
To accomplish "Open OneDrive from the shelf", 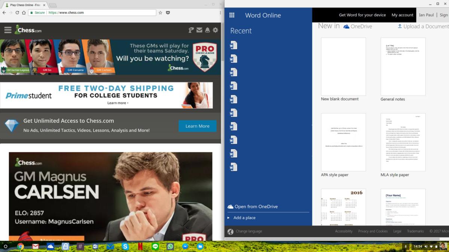I will click(x=51, y=246).
